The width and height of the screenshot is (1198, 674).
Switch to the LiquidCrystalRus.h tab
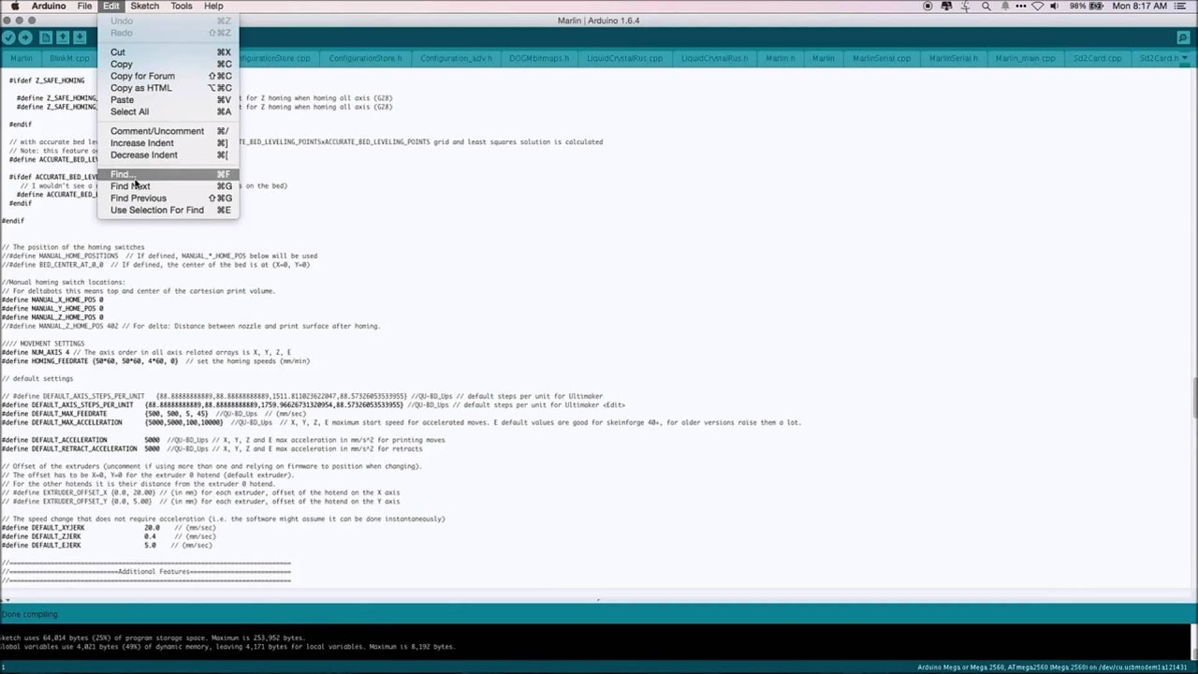(714, 58)
